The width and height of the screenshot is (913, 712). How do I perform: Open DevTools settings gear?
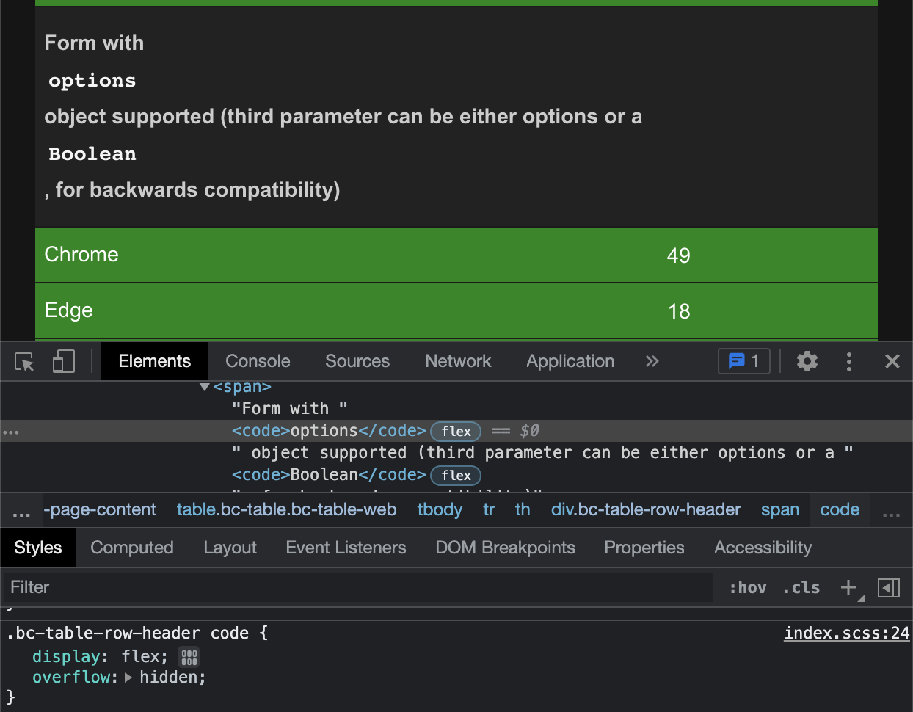click(807, 361)
